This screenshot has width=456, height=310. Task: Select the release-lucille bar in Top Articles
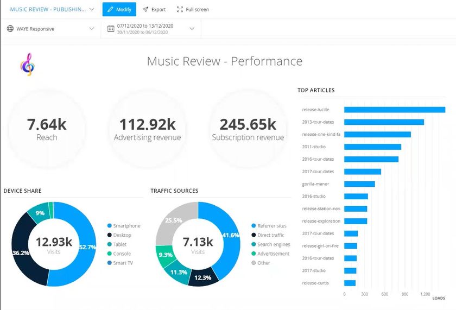(395, 110)
